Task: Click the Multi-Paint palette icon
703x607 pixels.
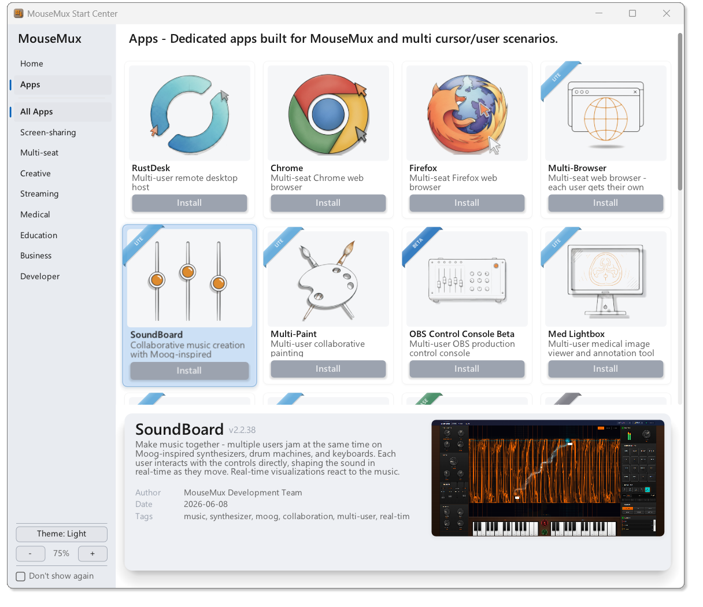Action: tap(327, 280)
